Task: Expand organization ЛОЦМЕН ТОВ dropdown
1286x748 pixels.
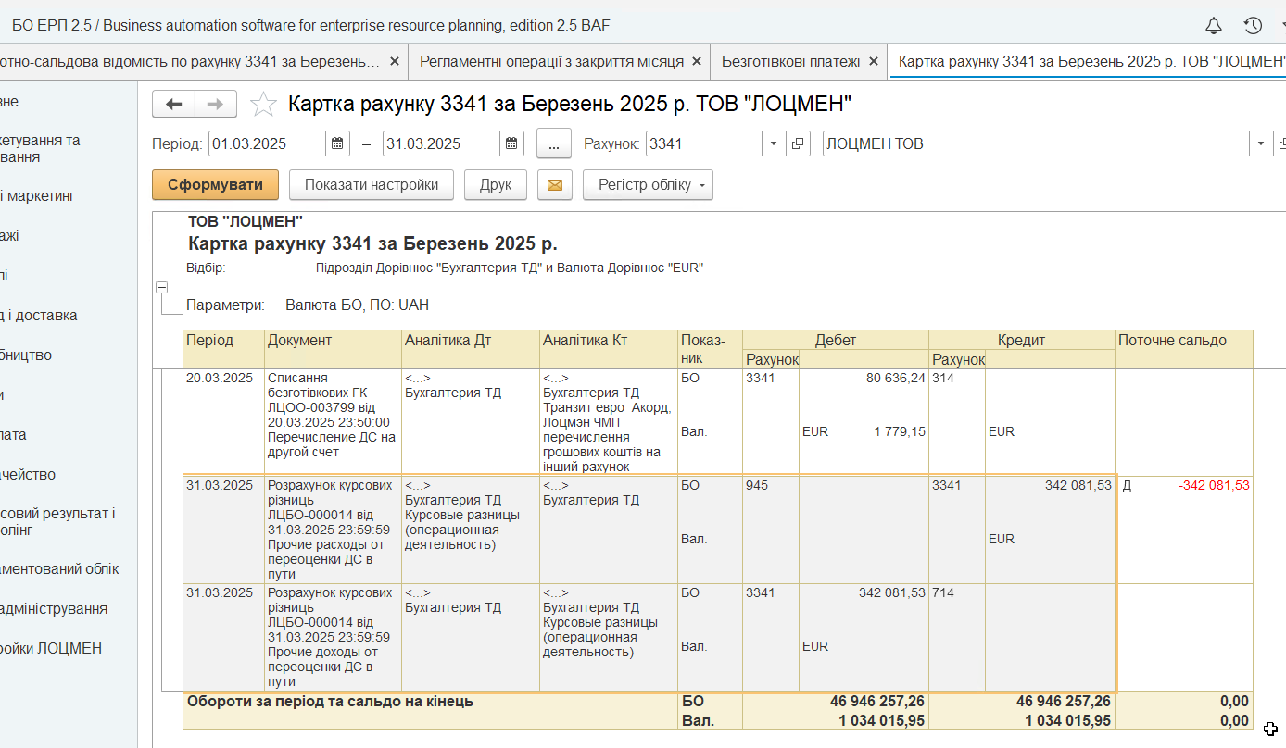Action: point(1261,143)
